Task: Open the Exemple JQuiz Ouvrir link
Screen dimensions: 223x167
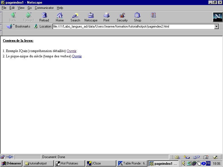Action: (x=72, y=51)
